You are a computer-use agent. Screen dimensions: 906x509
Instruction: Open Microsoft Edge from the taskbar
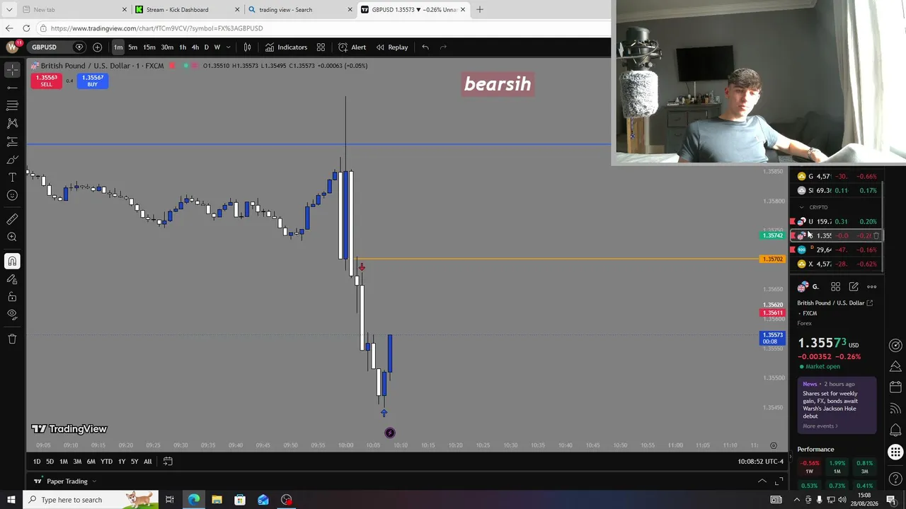[194, 500]
